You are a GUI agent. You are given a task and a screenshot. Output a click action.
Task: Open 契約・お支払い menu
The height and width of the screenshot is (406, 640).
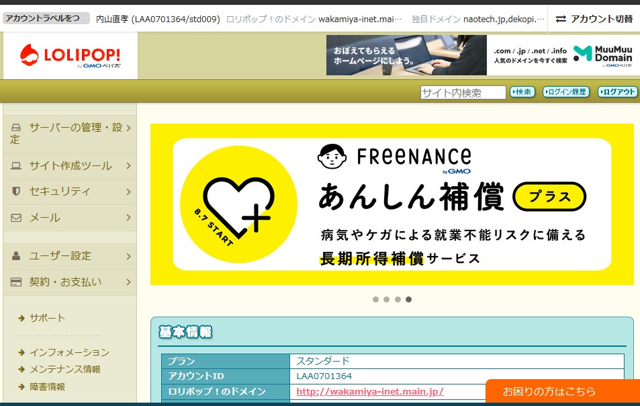click(x=70, y=282)
